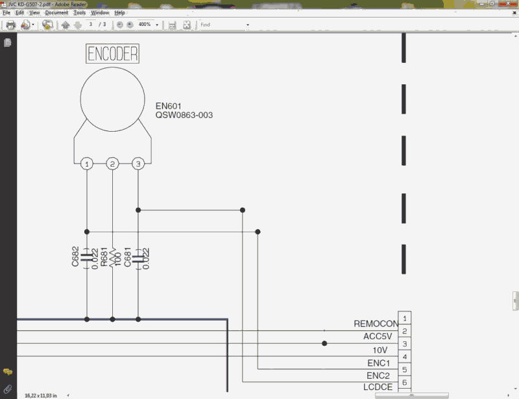Open the collaborate toolbar icon

(47, 25)
